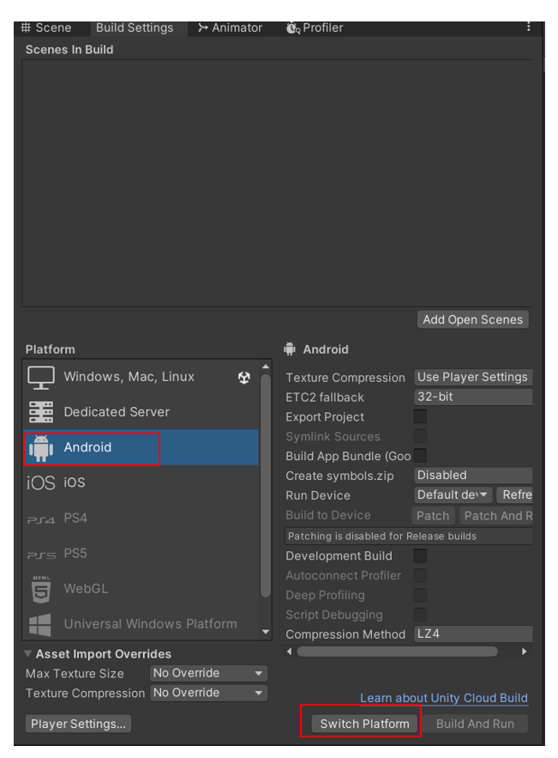
Task: Open the Scene tab
Action: 46,28
